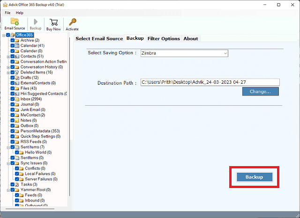The image size is (300, 218).
Task: Click the Activate key icon
Action: click(x=73, y=22)
